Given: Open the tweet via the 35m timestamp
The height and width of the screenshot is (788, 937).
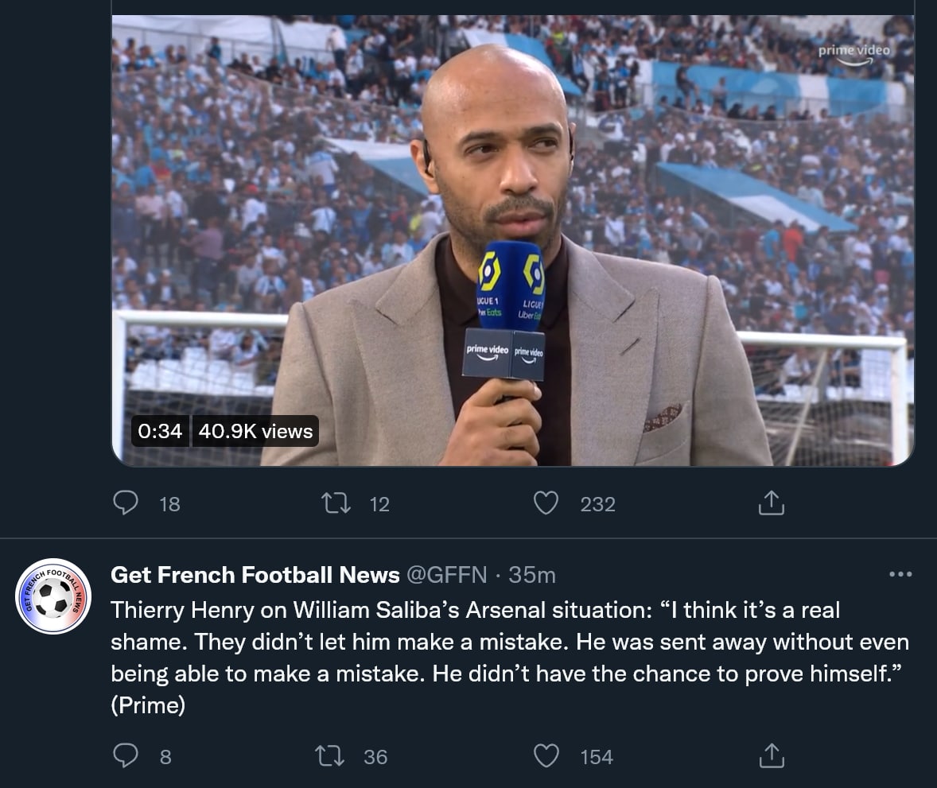Looking at the screenshot, I should pyautogui.click(x=532, y=575).
